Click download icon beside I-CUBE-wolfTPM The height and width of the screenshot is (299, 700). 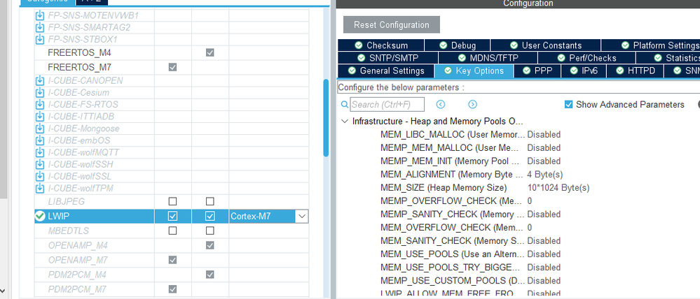(x=40, y=188)
